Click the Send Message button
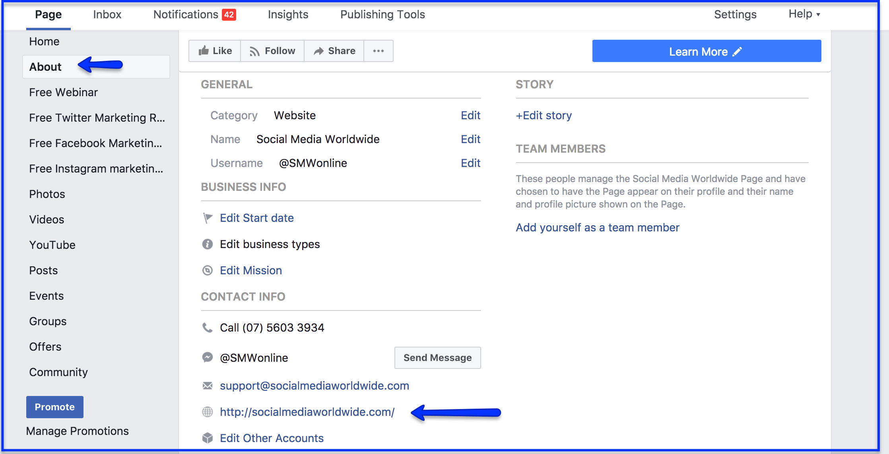 [x=438, y=358]
